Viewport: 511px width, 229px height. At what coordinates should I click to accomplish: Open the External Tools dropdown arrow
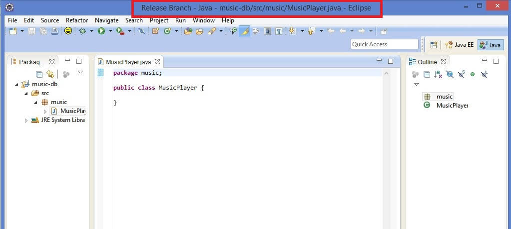tap(129, 31)
